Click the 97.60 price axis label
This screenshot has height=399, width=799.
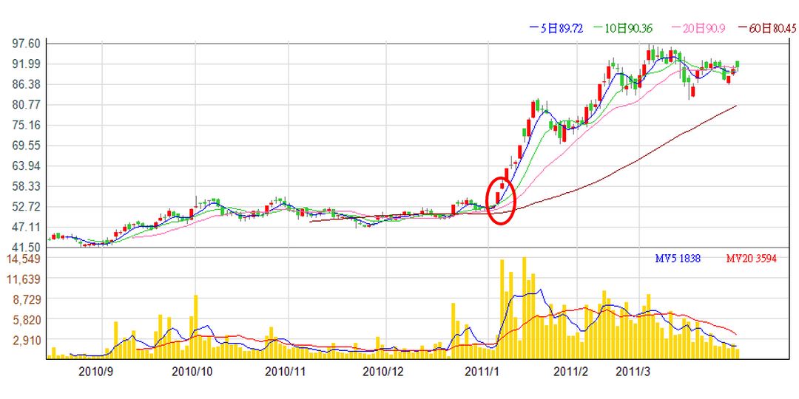[x=26, y=44]
